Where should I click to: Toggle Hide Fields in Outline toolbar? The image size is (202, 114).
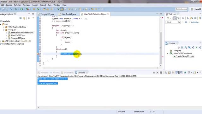click(x=189, y=47)
